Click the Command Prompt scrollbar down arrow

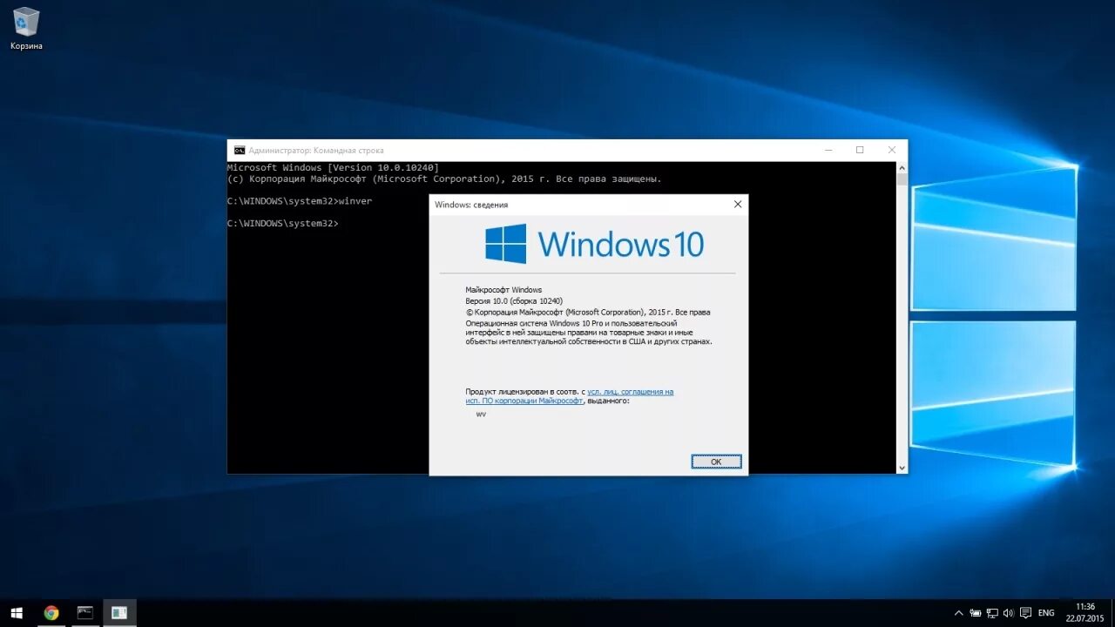click(902, 468)
